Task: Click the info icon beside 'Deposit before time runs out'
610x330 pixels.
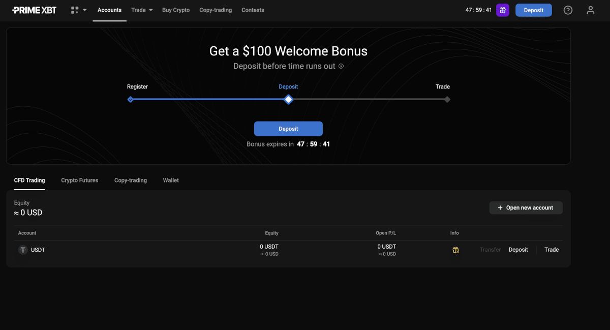Action: pos(341,66)
